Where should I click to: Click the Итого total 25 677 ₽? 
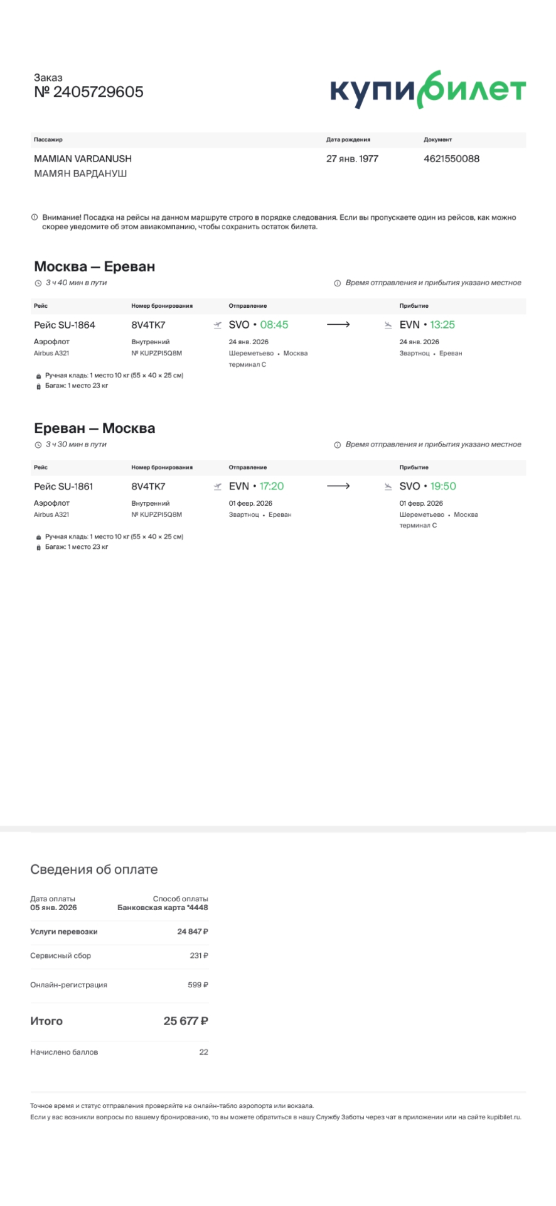(186, 1021)
